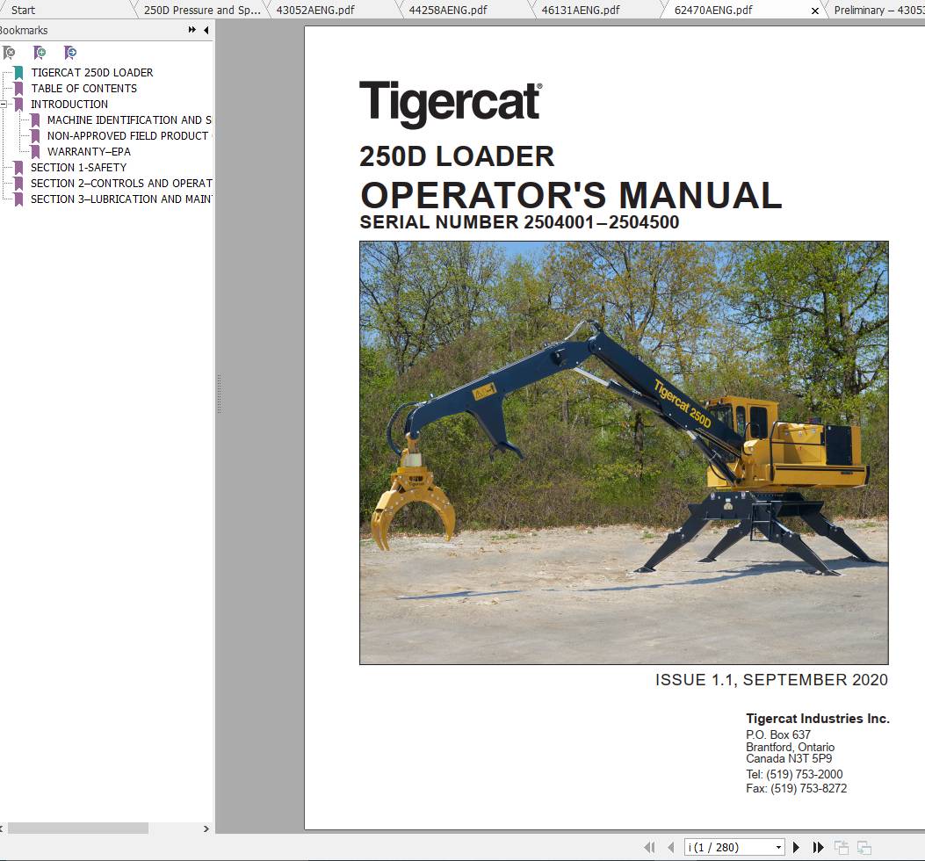Select the set bookmark destination icon
The image size is (925, 861).
[x=70, y=53]
